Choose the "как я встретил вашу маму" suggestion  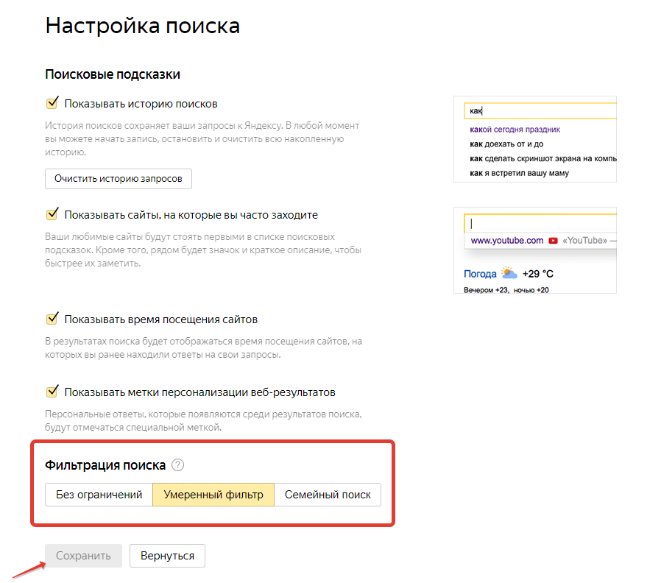(x=519, y=173)
